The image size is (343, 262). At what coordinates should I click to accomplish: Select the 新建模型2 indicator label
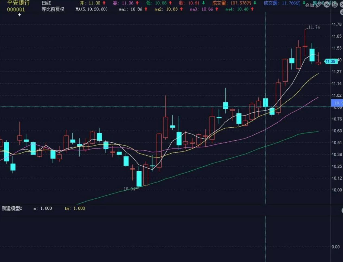(12, 209)
